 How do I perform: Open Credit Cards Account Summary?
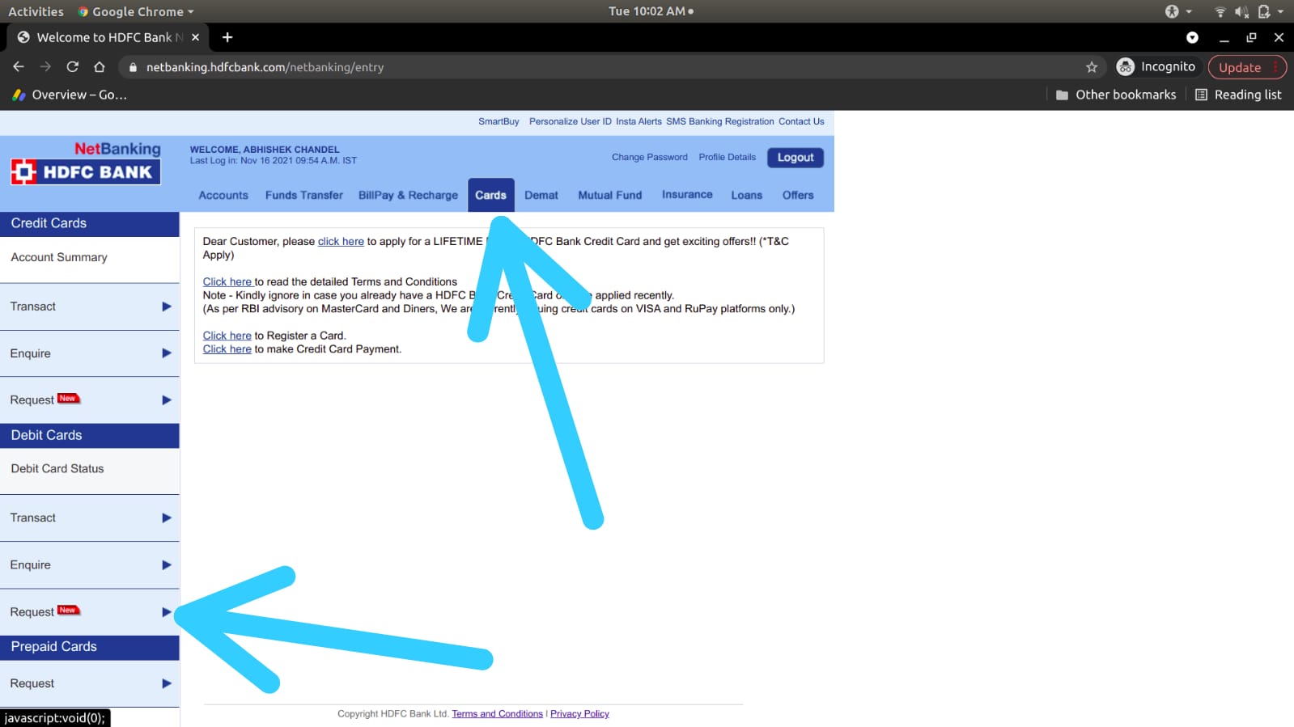coord(59,257)
